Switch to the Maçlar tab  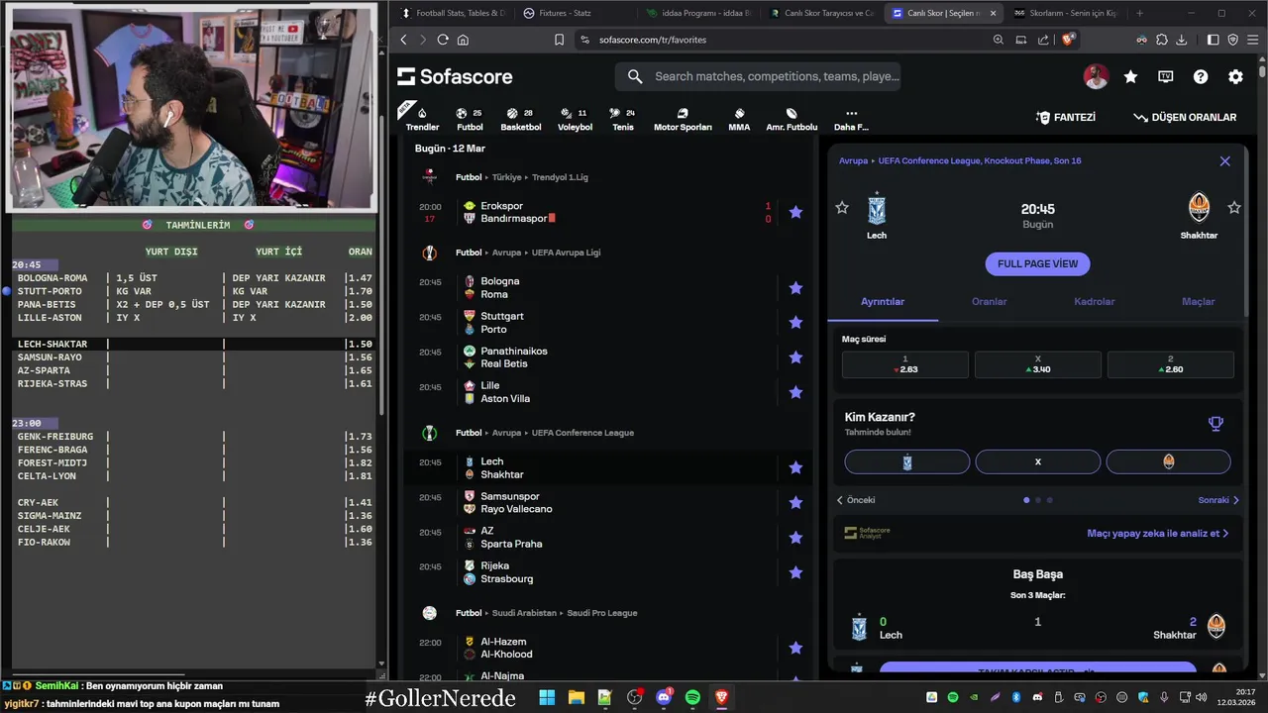tap(1198, 301)
